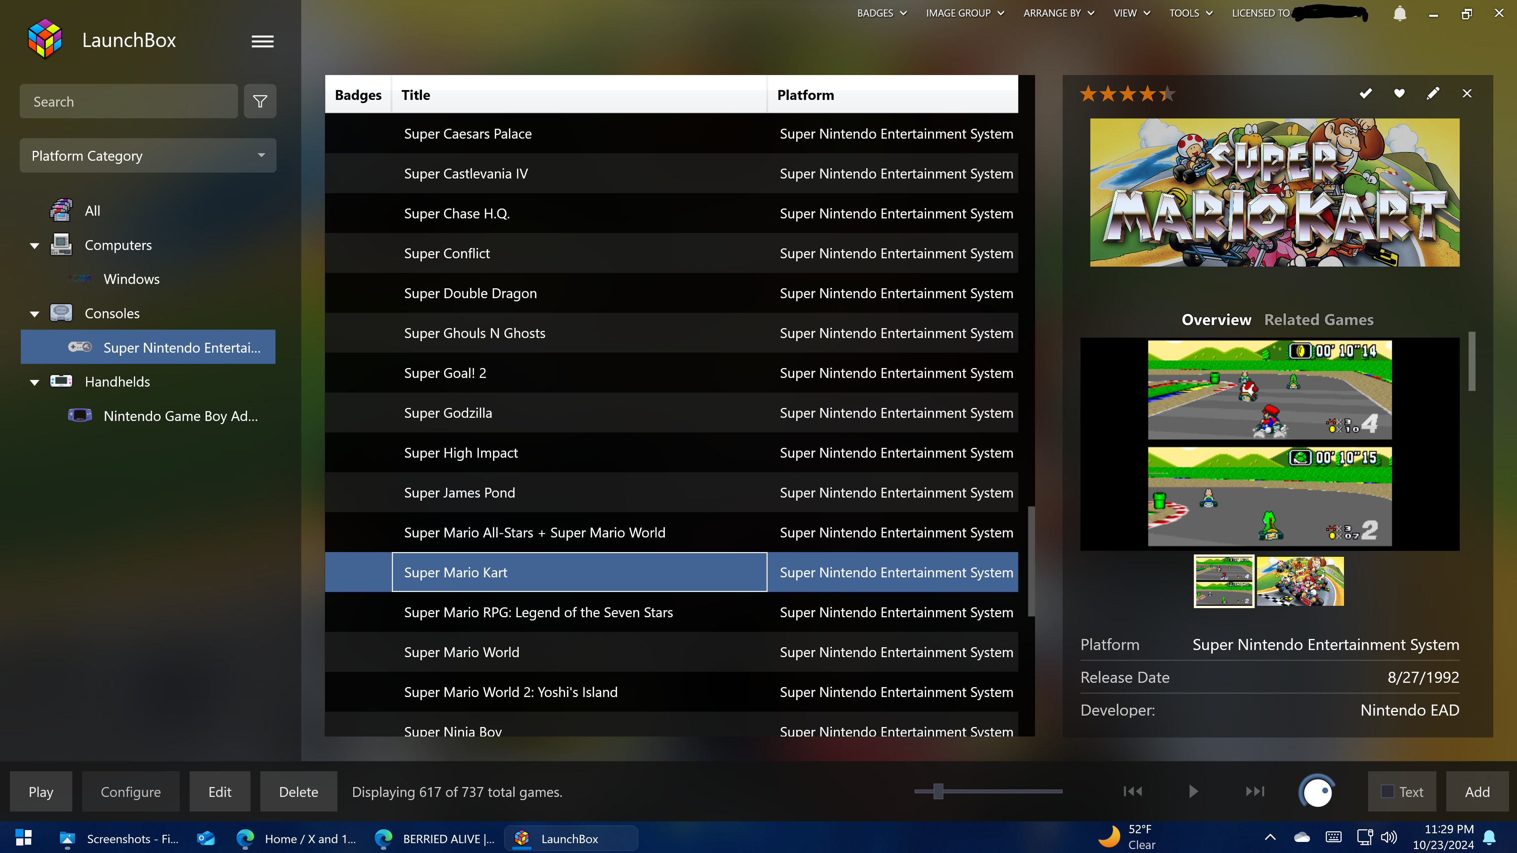The height and width of the screenshot is (853, 1517).
Task: Open the filter funnel icon
Action: 260,101
